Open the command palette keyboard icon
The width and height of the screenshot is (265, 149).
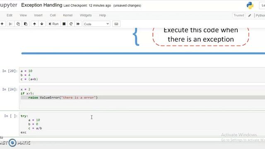[116, 24]
